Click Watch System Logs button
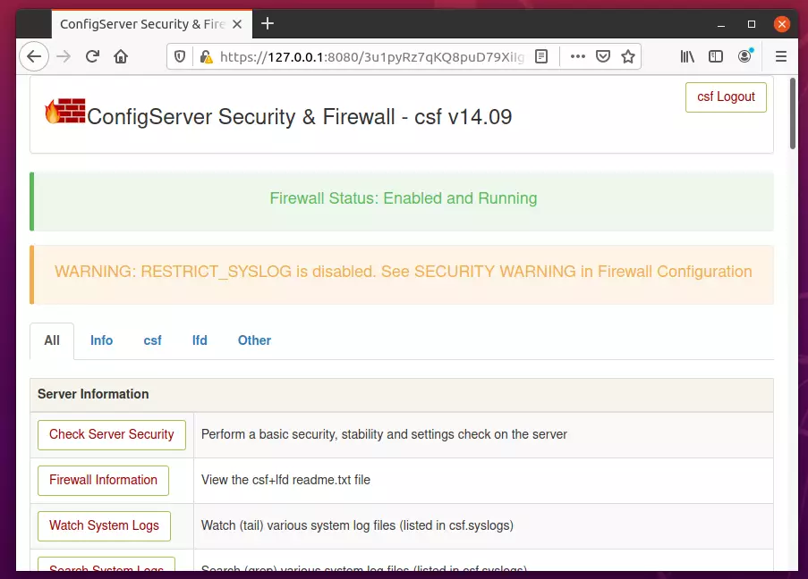The height and width of the screenshot is (579, 808). click(104, 526)
